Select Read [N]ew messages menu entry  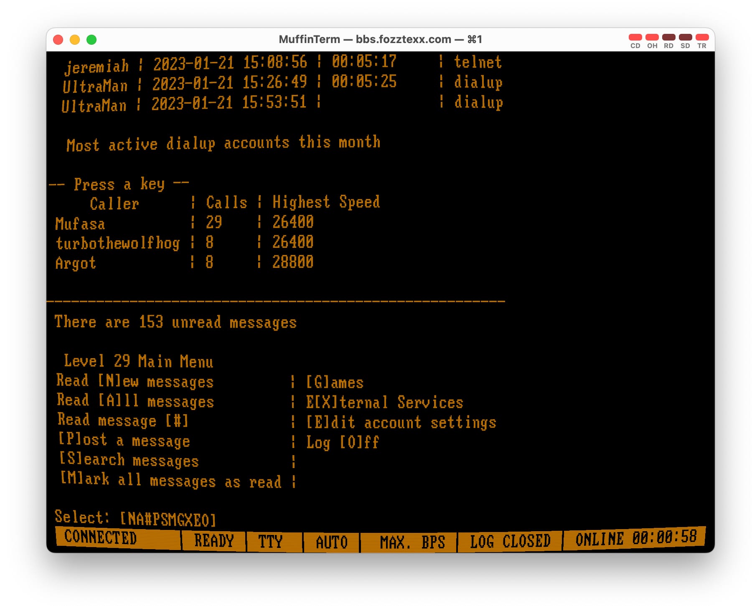[135, 381]
